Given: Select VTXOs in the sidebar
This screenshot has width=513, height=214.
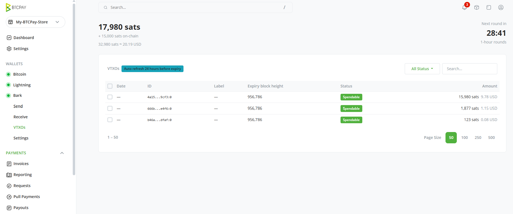Looking at the screenshot, I should point(19,127).
